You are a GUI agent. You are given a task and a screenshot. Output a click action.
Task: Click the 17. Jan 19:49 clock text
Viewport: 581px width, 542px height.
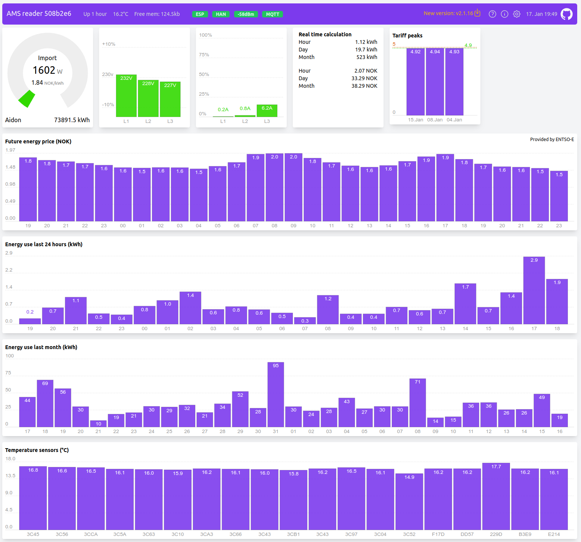541,14
